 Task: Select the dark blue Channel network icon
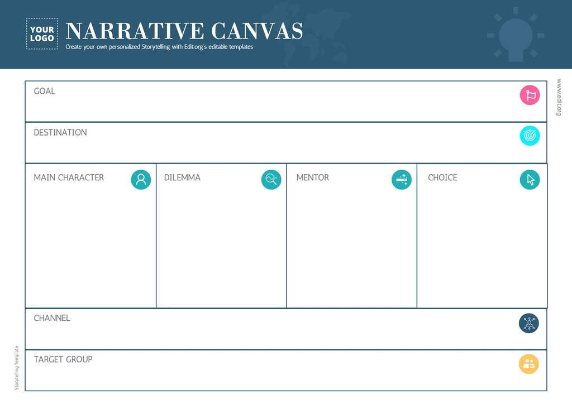[528, 323]
